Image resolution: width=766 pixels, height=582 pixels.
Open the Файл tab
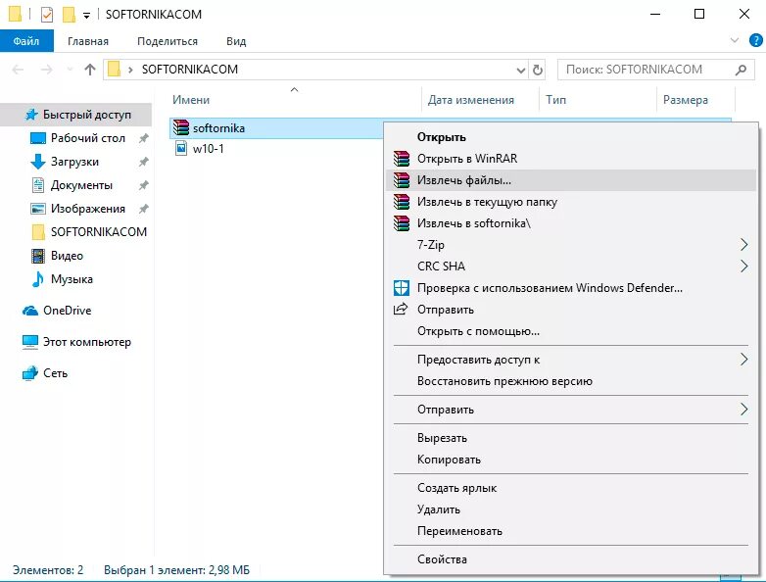26,41
